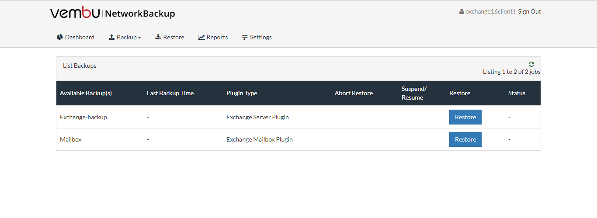The image size is (597, 218).
Task: Click the Restore download icon in navigation
Action: 158,37
